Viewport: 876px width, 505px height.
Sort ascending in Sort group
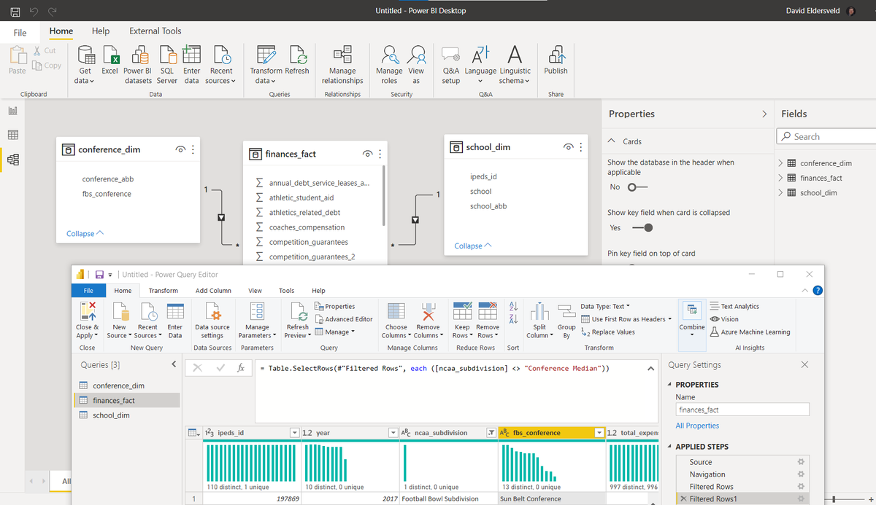(512, 306)
